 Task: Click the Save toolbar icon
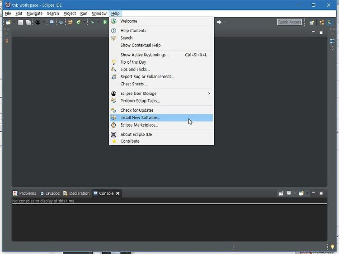(20, 22)
